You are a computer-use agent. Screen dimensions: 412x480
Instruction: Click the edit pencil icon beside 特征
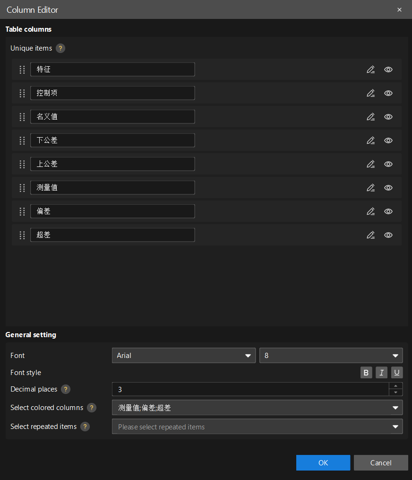click(x=371, y=69)
